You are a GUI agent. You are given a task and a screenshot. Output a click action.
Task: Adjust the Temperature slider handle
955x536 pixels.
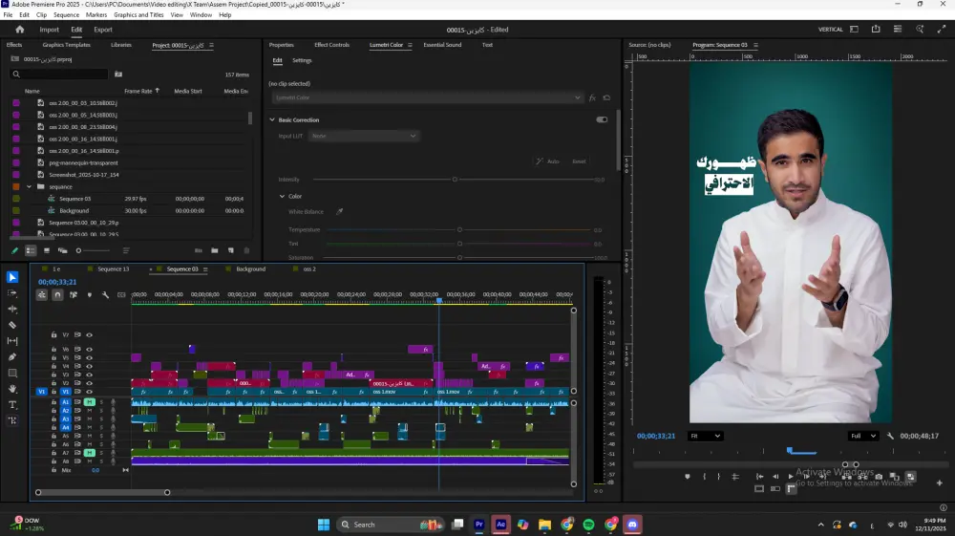(x=460, y=230)
